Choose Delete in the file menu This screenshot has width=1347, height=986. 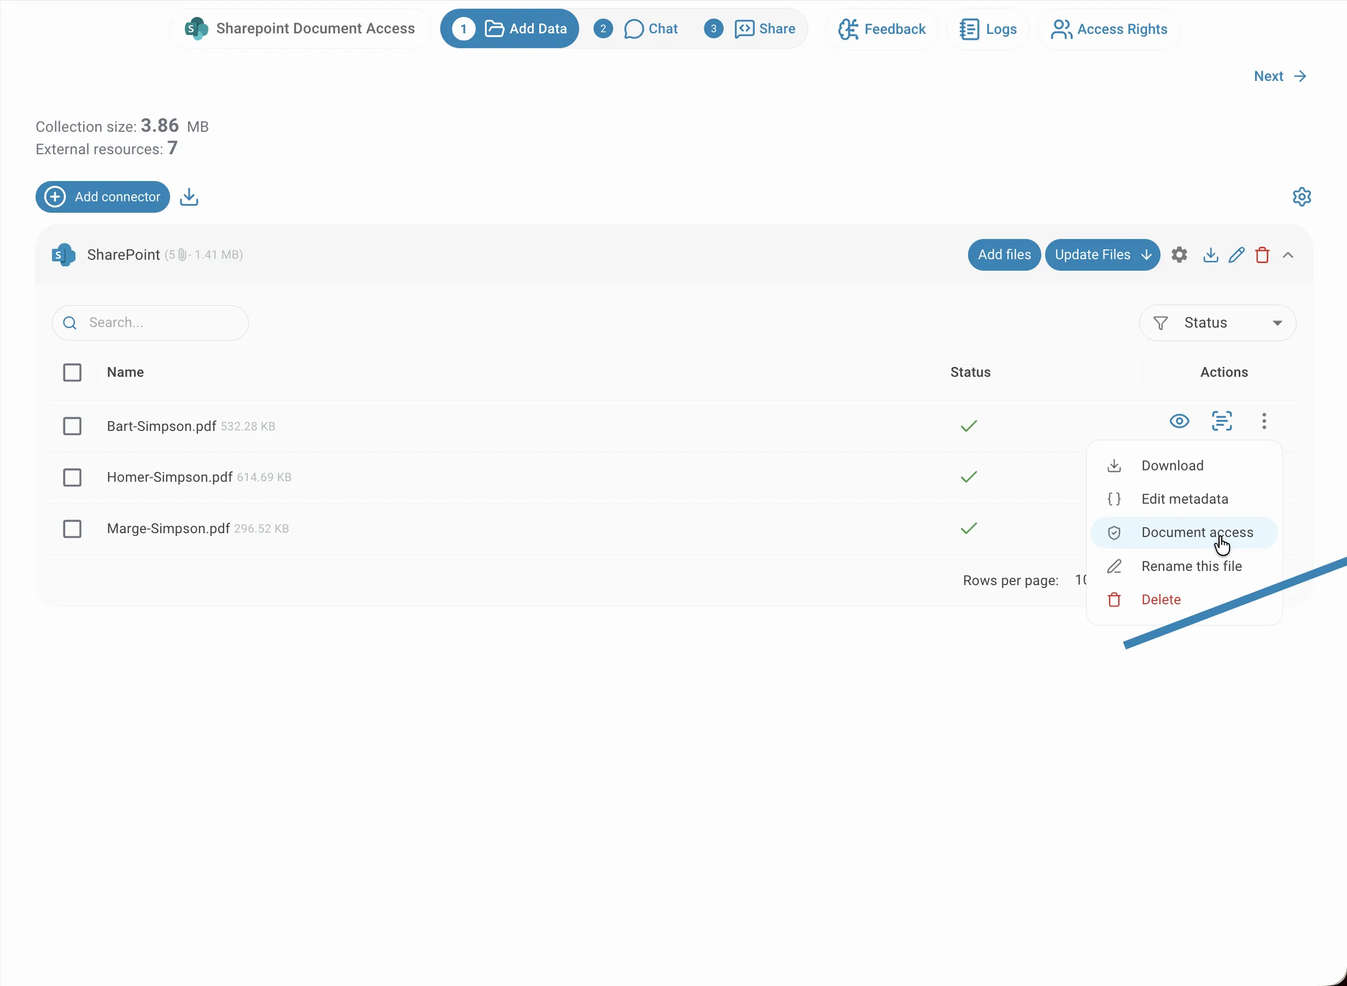[x=1184, y=600]
